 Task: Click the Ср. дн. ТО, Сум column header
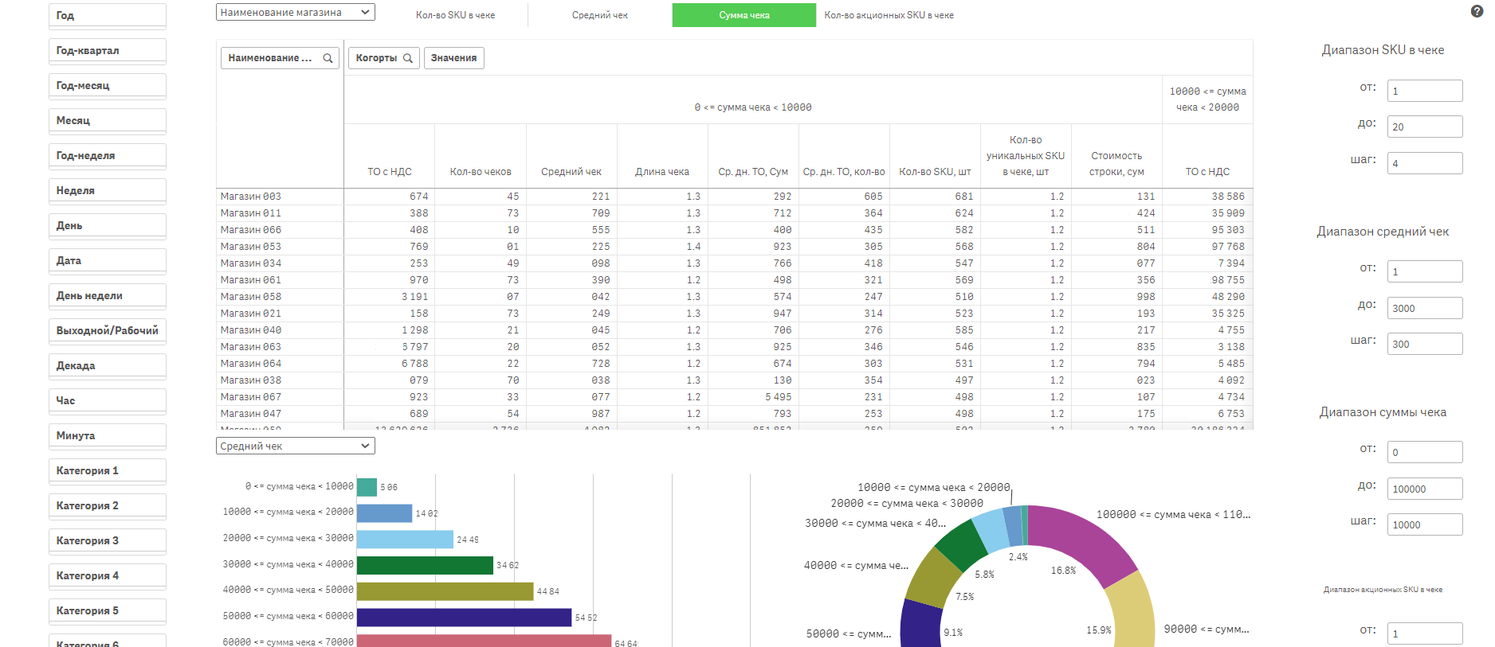pyautogui.click(x=753, y=172)
